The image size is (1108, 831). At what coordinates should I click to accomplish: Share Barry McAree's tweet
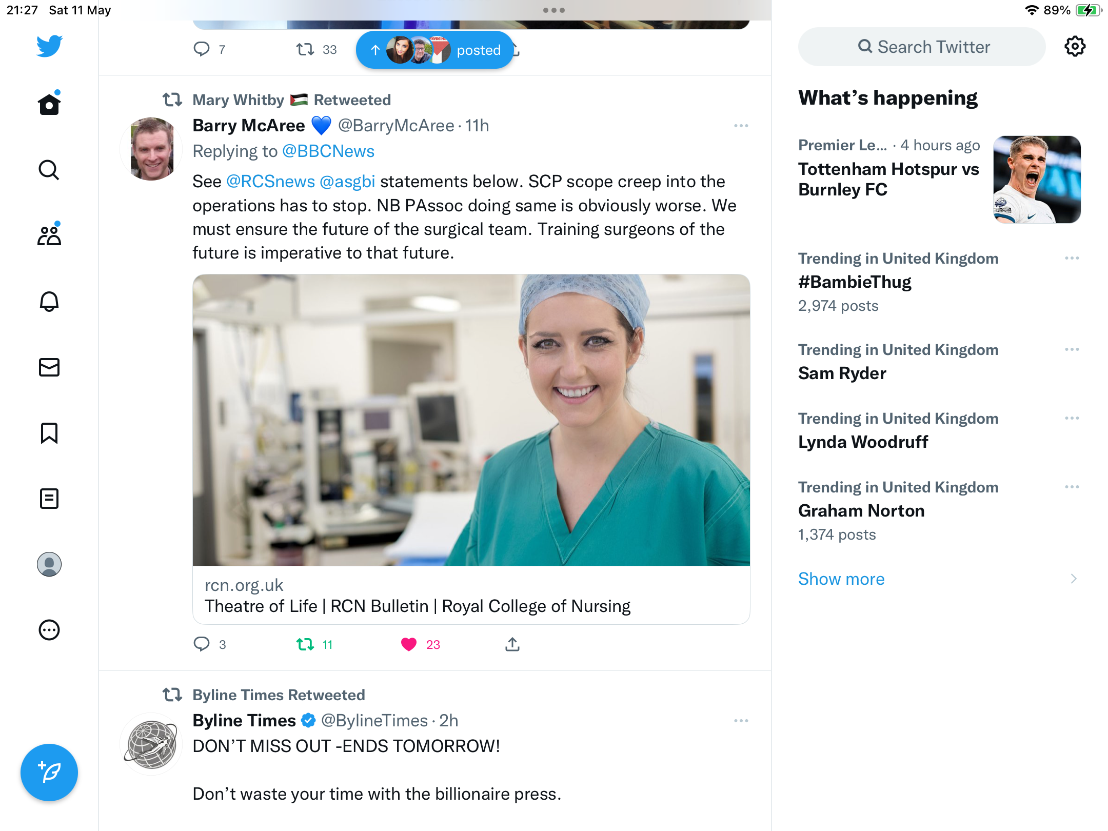512,644
